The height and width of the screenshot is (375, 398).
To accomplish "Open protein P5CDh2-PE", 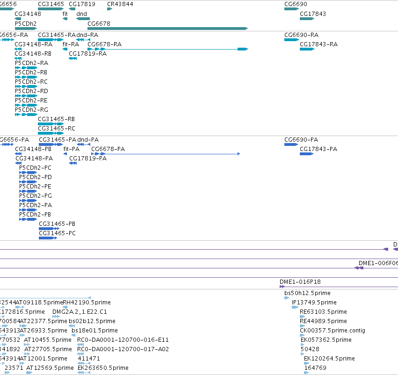I will point(35,187).
